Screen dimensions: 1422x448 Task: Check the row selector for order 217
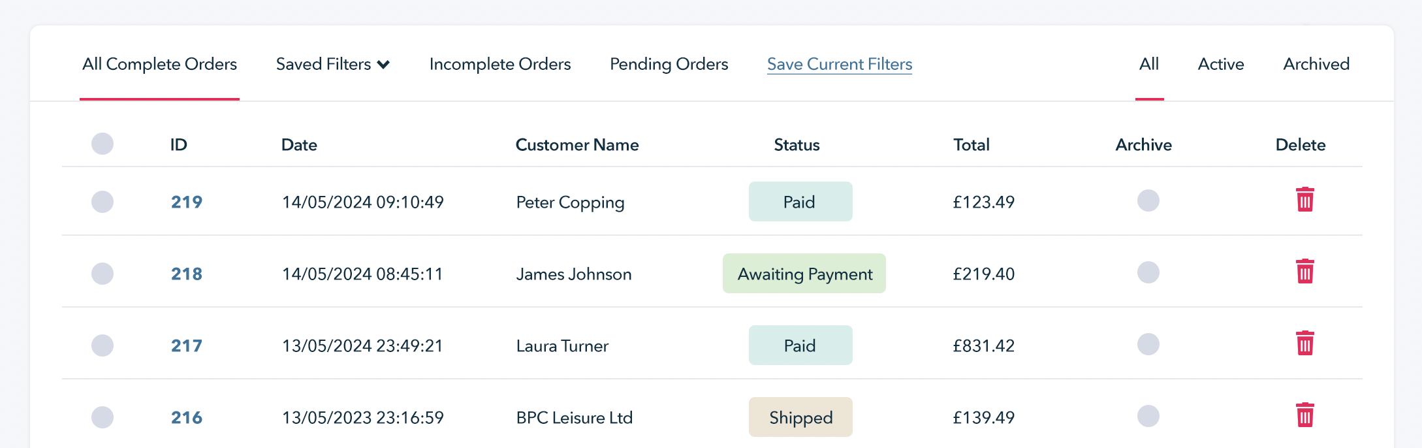tap(103, 345)
